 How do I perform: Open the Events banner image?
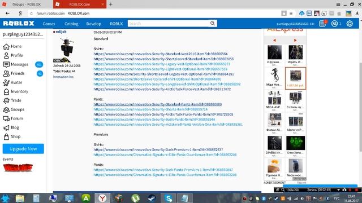coord(18,167)
